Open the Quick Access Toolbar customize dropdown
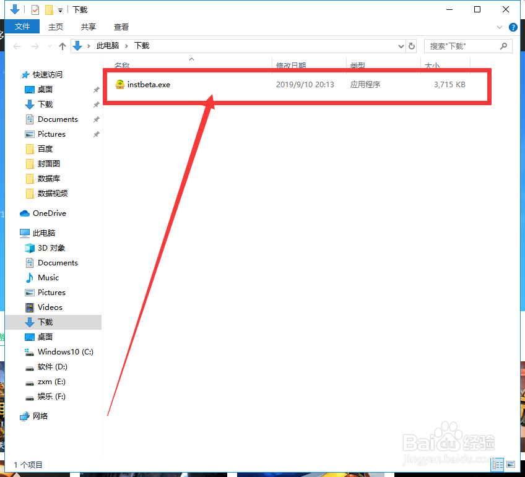 [60, 10]
